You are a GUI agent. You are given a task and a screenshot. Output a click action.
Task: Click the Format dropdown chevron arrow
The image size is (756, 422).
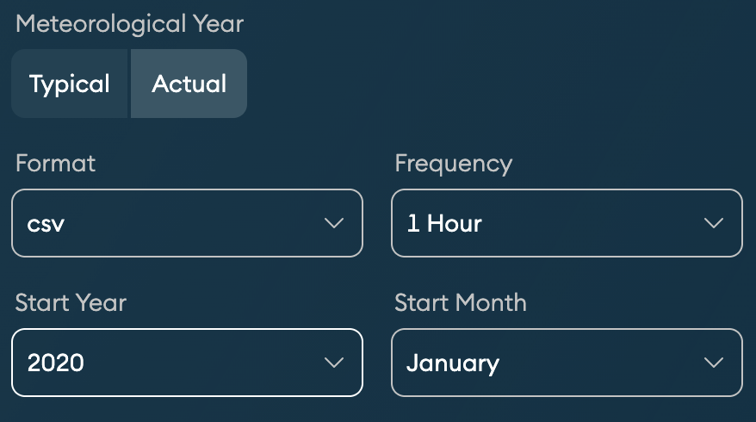coord(333,224)
